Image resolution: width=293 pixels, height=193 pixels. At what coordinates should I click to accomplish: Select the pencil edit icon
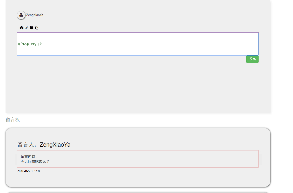[26, 28]
